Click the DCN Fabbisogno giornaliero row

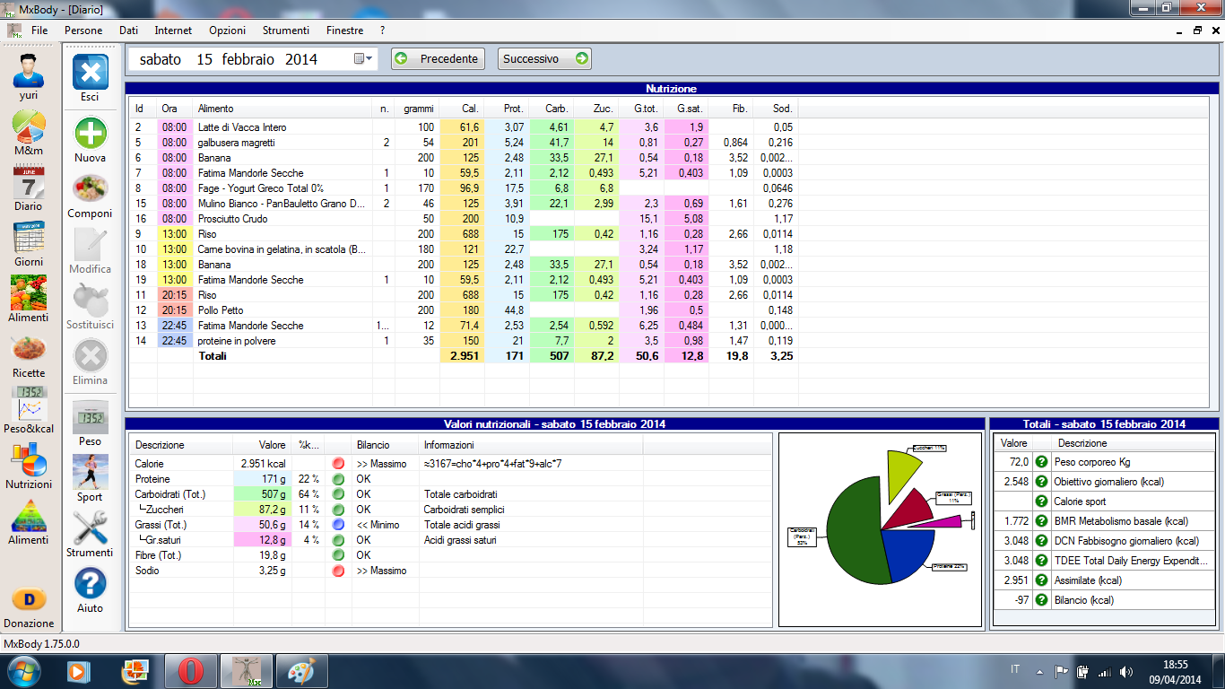[1103, 541]
